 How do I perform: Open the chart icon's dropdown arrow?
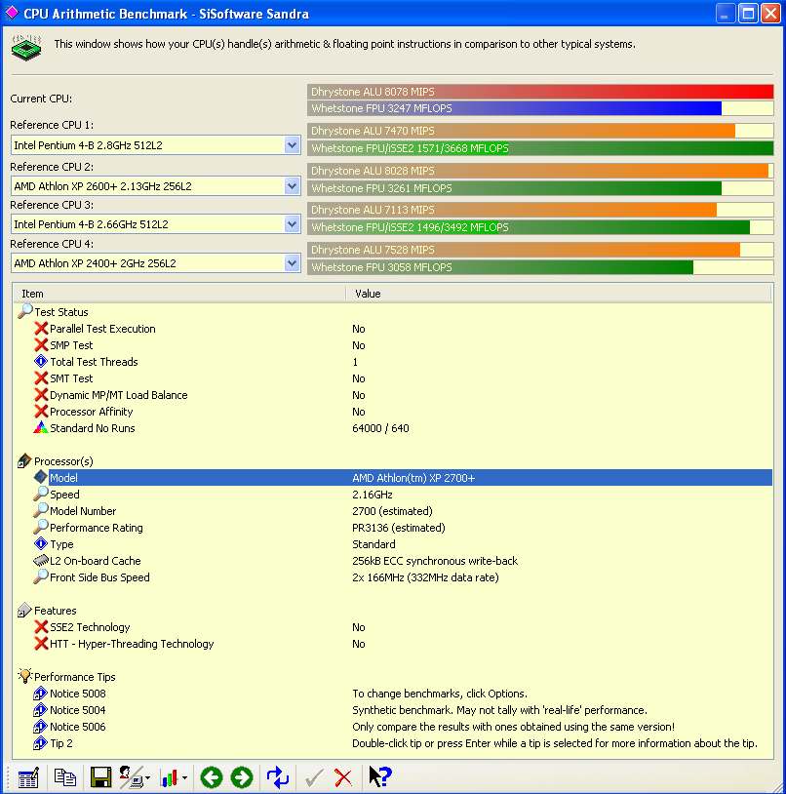[184, 777]
